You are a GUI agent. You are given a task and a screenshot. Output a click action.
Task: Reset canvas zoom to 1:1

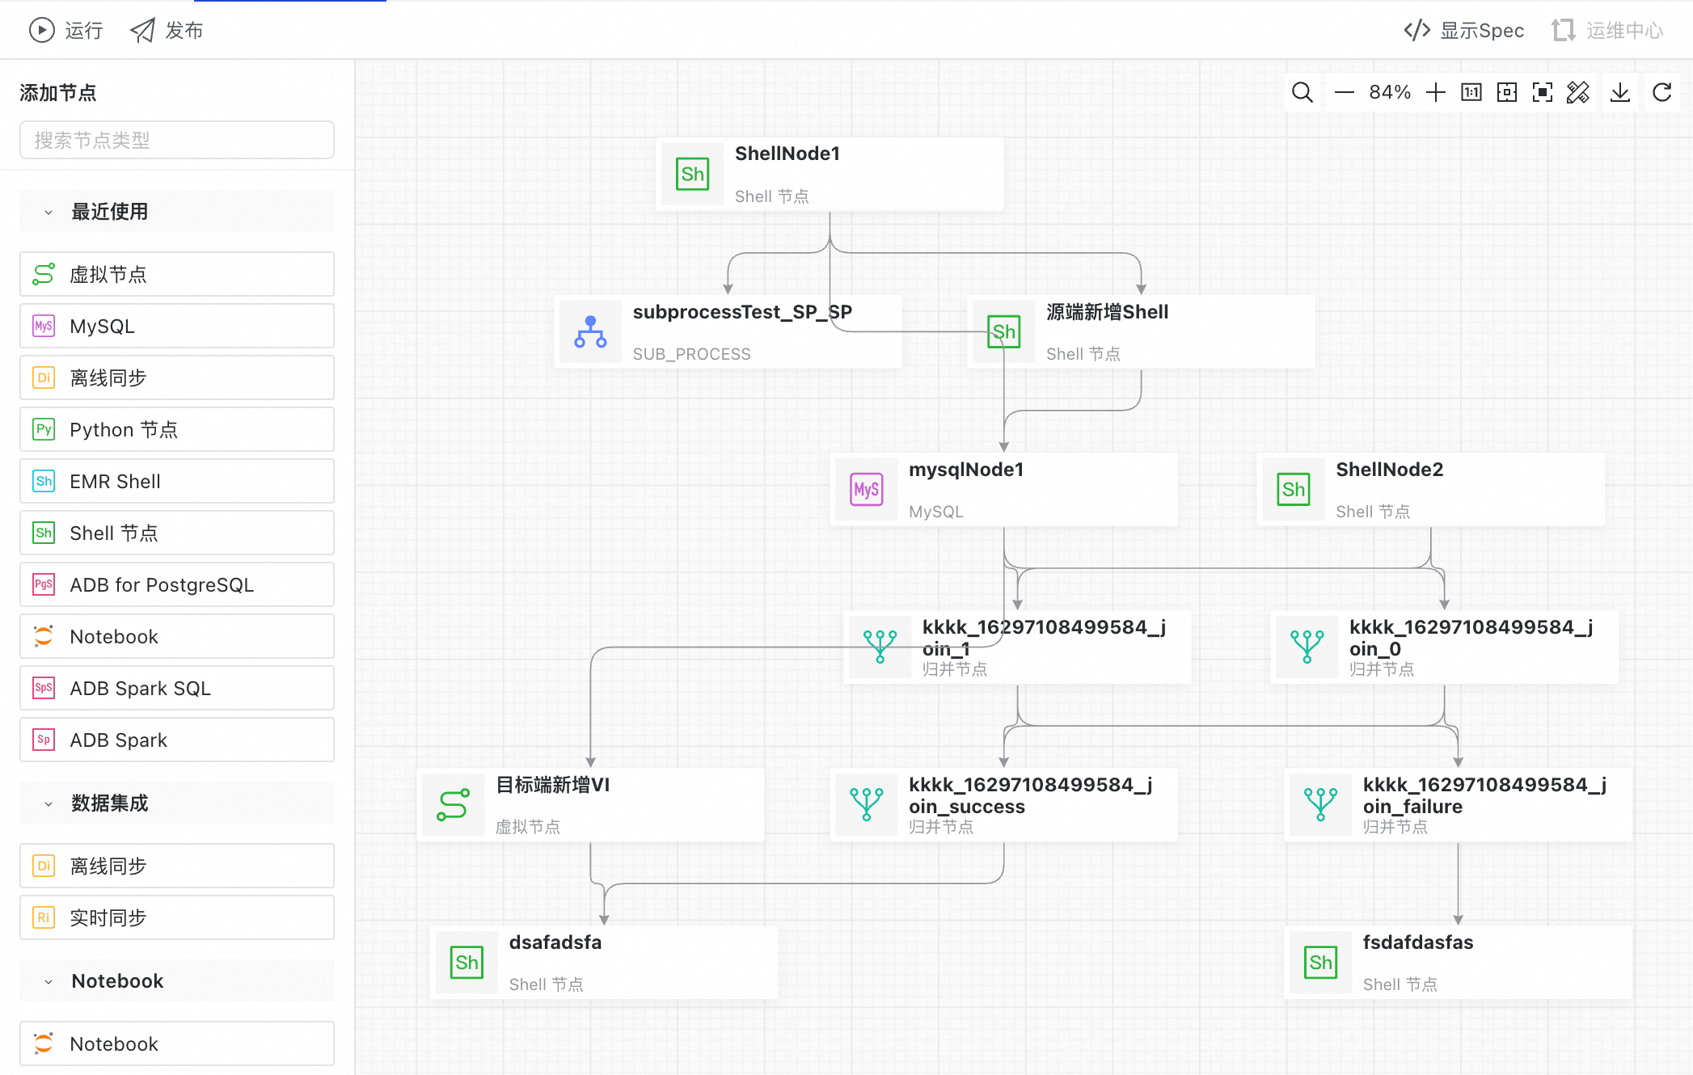pos(1471,92)
